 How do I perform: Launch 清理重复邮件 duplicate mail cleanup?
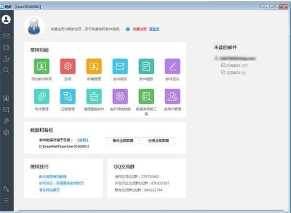point(94,97)
